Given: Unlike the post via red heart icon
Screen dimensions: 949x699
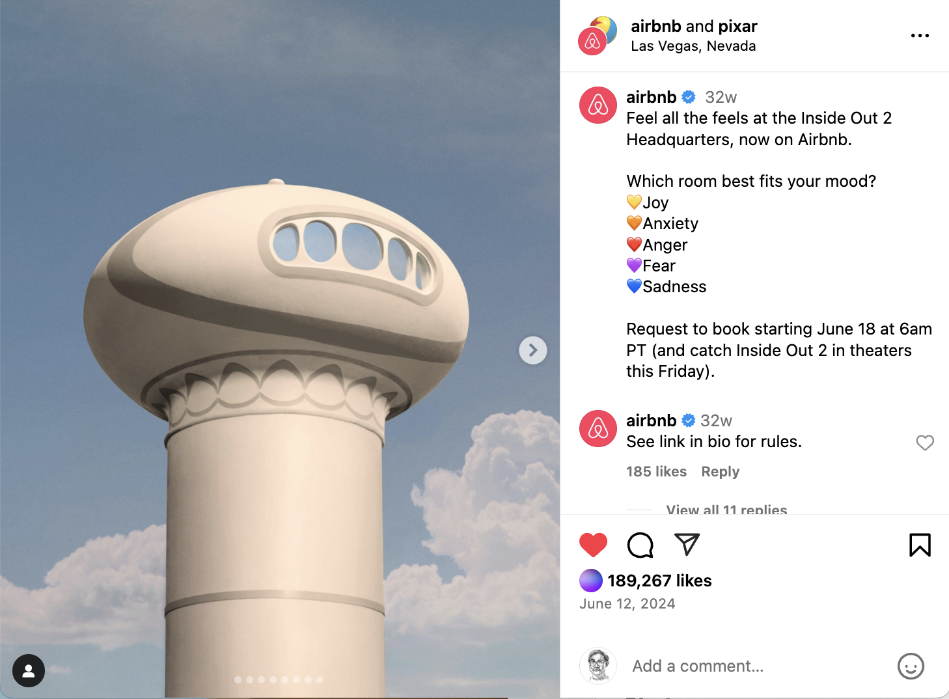Looking at the screenshot, I should [593, 545].
